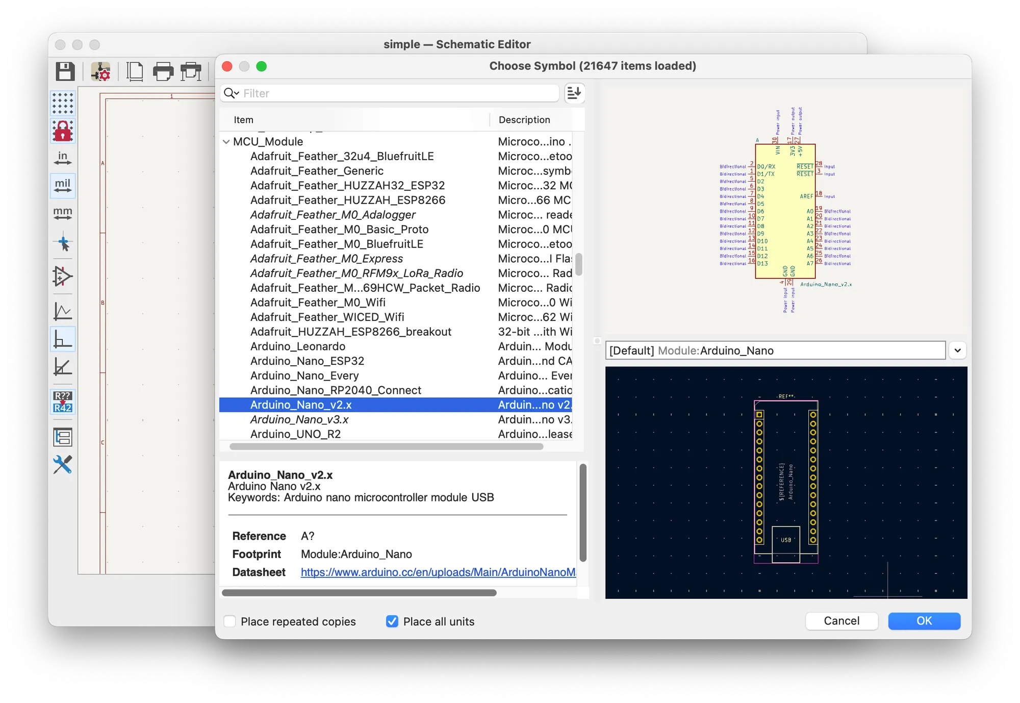Click the sort order icon beside Filter
This screenshot has width=1020, height=703.
tap(574, 93)
